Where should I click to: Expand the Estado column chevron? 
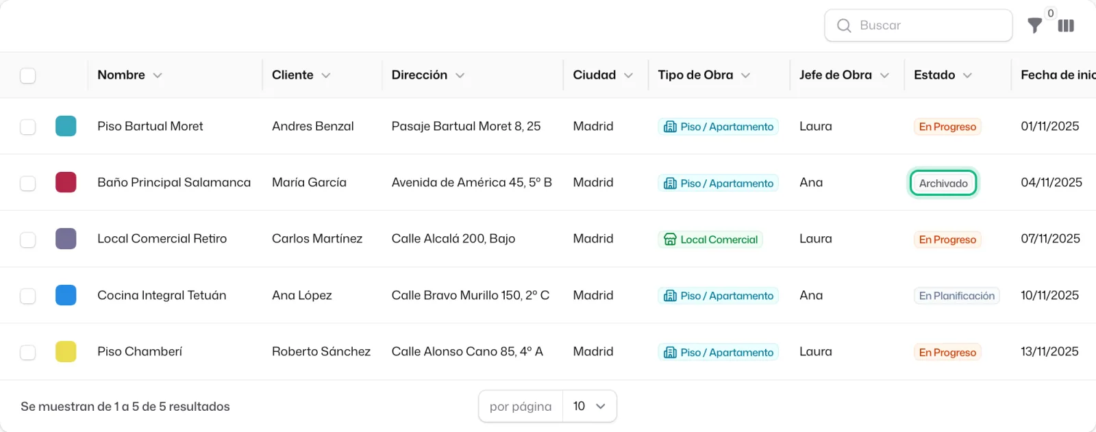tap(967, 75)
